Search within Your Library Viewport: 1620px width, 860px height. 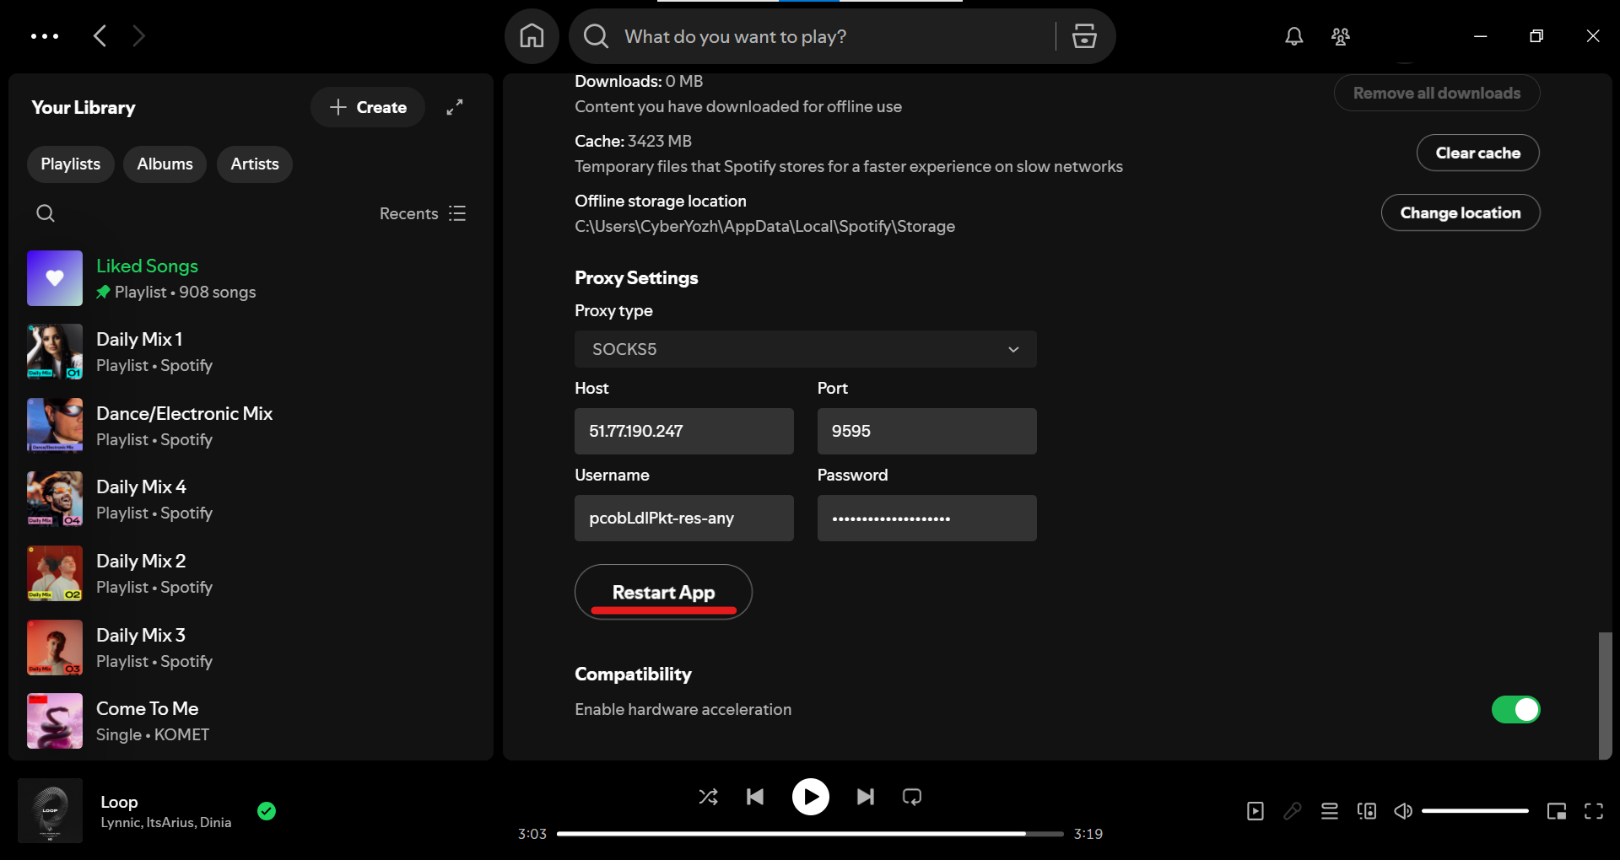point(46,213)
